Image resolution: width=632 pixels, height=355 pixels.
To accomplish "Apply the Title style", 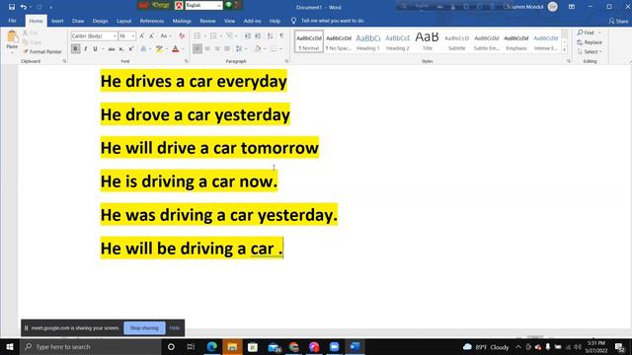I will click(x=427, y=41).
